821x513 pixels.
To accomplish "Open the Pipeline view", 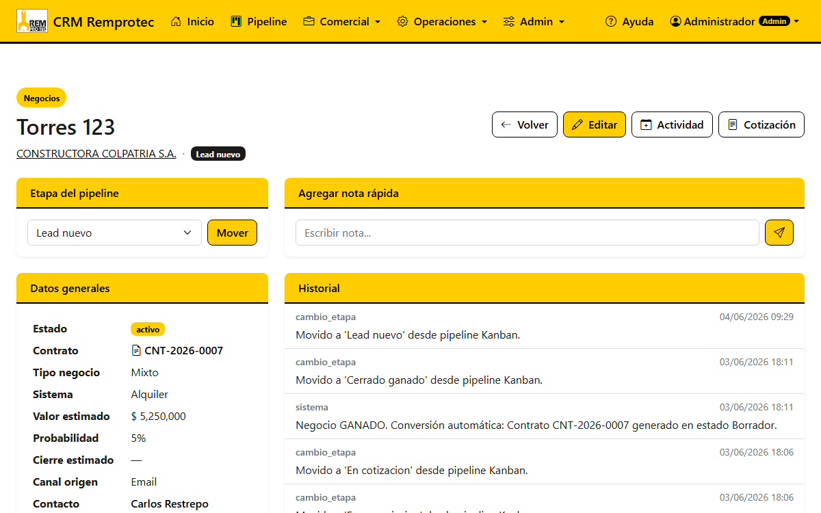I will click(259, 21).
